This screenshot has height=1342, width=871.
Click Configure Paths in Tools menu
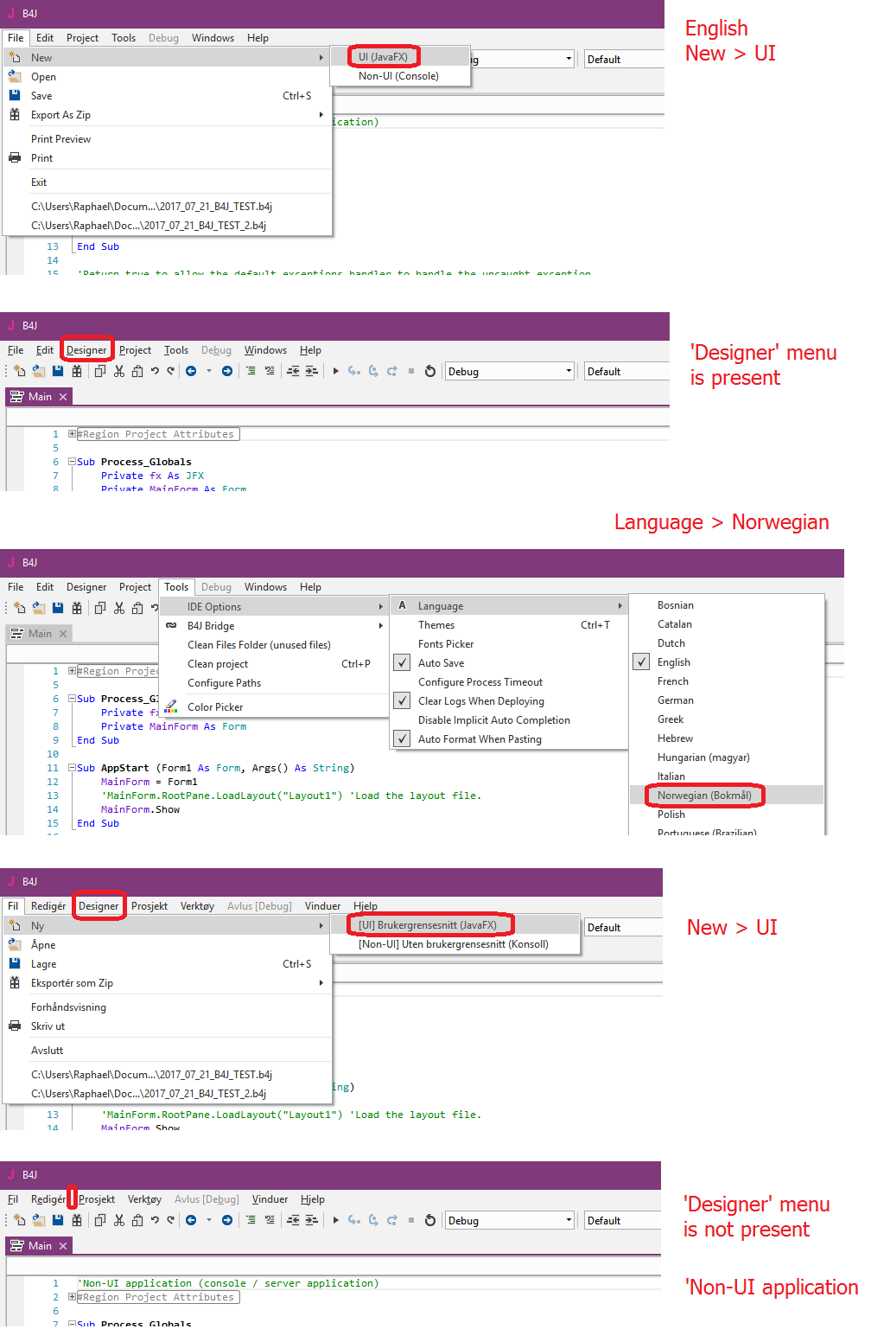pyautogui.click(x=274, y=682)
